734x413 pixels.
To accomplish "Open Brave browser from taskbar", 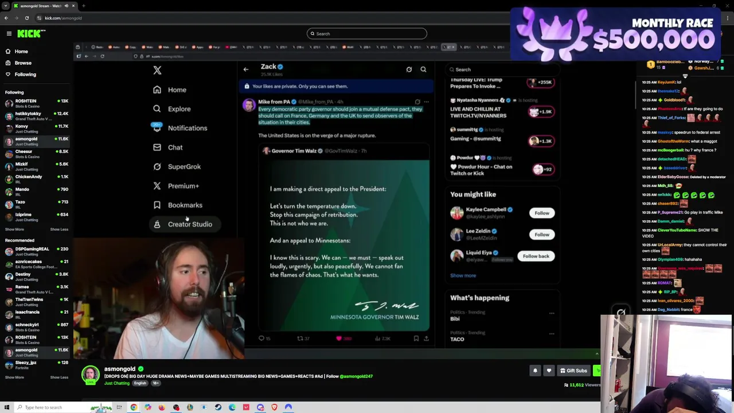I will tap(274, 408).
